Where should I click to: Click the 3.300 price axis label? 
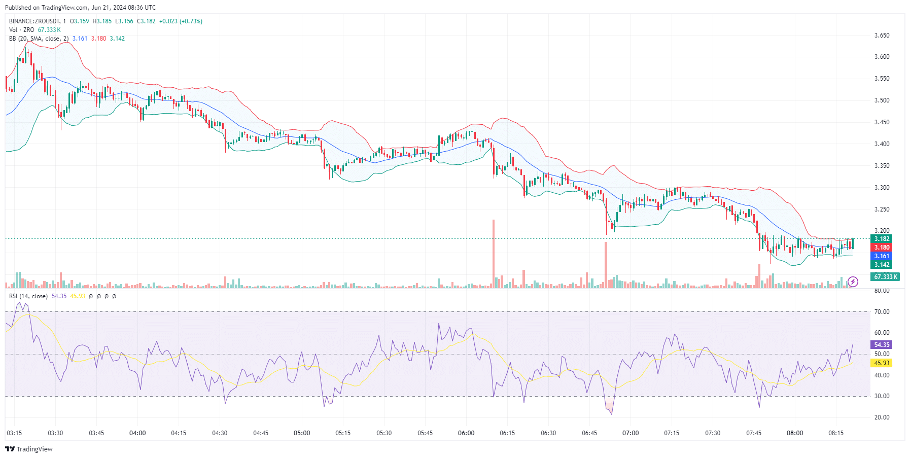[882, 188]
